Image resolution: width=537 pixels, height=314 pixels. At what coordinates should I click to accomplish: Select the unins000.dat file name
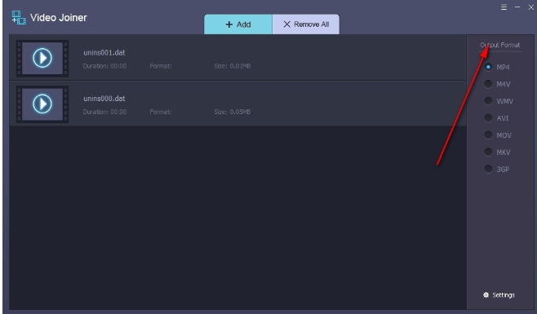click(104, 99)
